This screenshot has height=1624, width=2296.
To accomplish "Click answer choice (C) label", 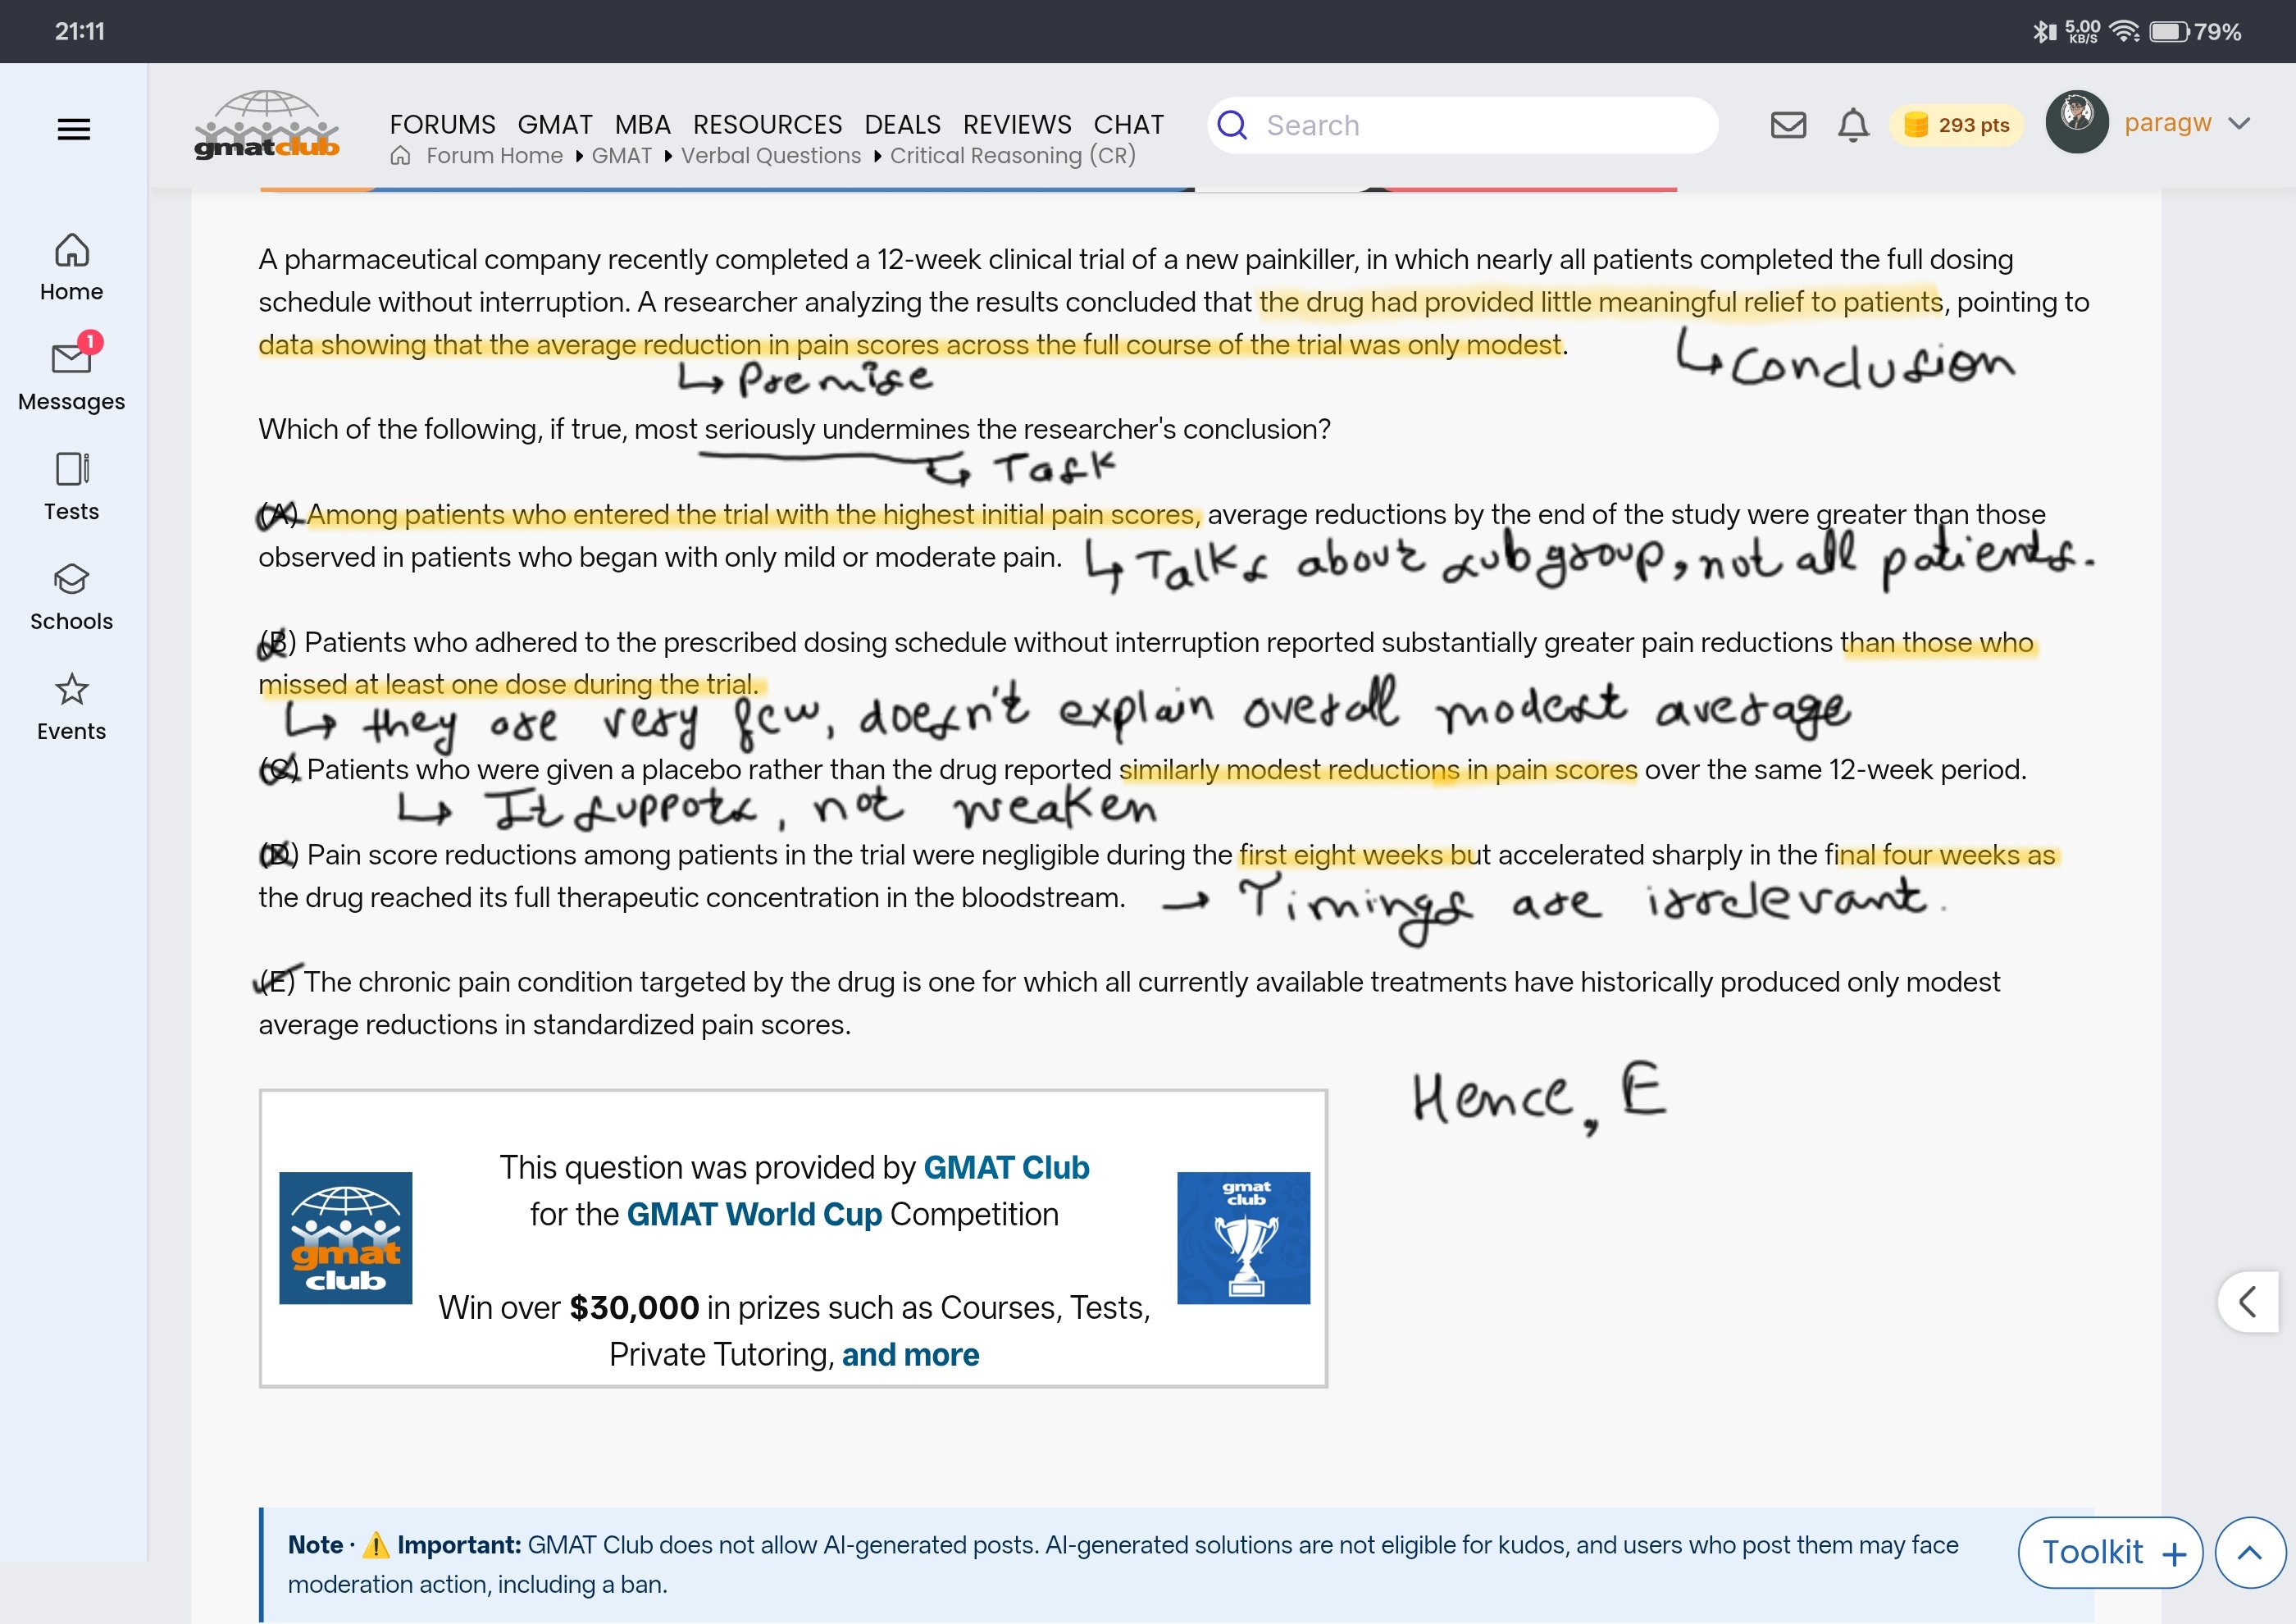I will click(x=278, y=769).
